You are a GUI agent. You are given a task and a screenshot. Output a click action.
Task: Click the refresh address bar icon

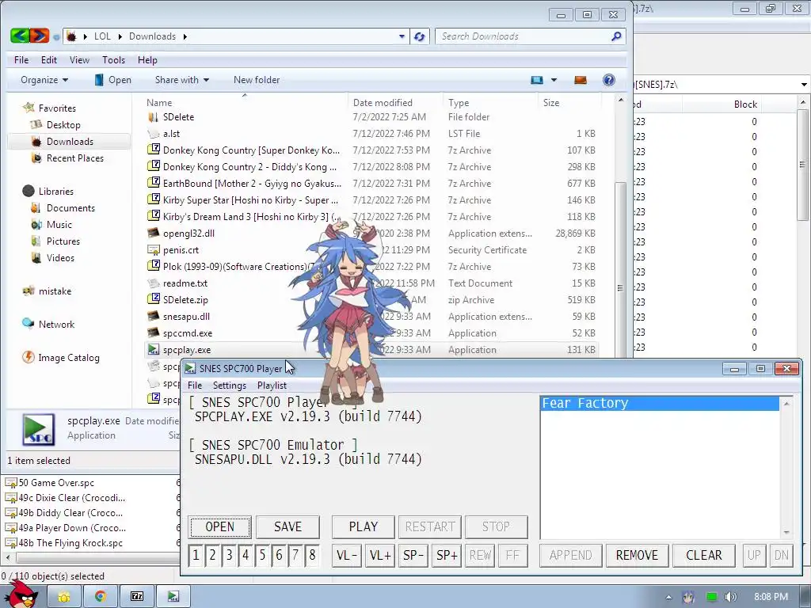coord(420,36)
